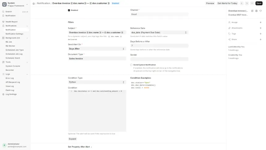Open the System workspace switcher dropdown

point(27,4)
